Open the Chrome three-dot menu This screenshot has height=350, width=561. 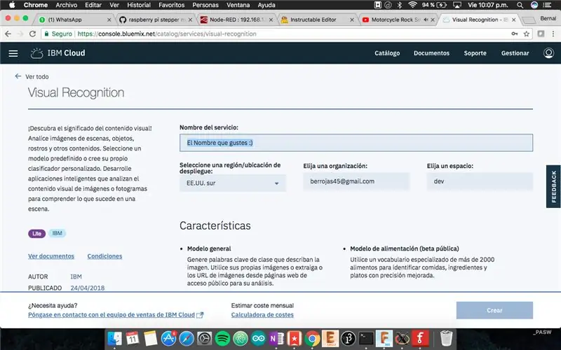[x=553, y=34]
